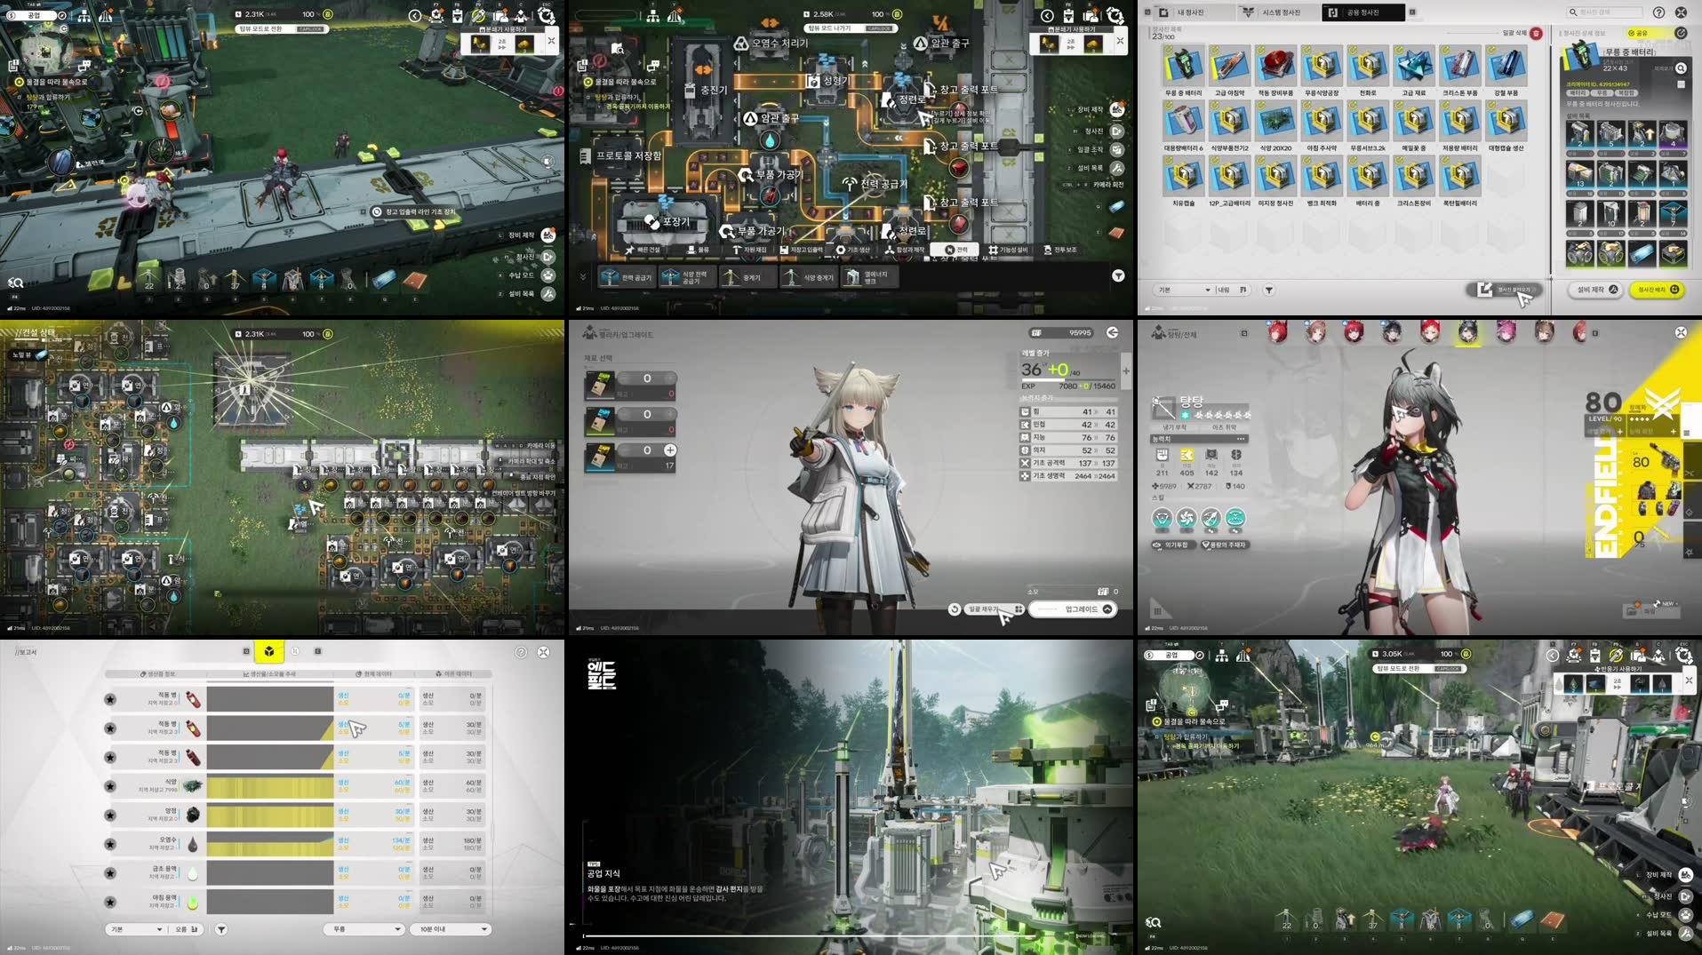Open the 기본 sort dropdown in blueprint panel
The width and height of the screenshot is (1702, 955).
click(x=1184, y=290)
